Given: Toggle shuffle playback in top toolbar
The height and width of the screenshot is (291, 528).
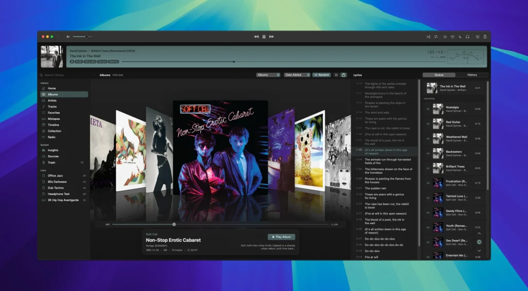Looking at the screenshot, I should [x=428, y=37].
